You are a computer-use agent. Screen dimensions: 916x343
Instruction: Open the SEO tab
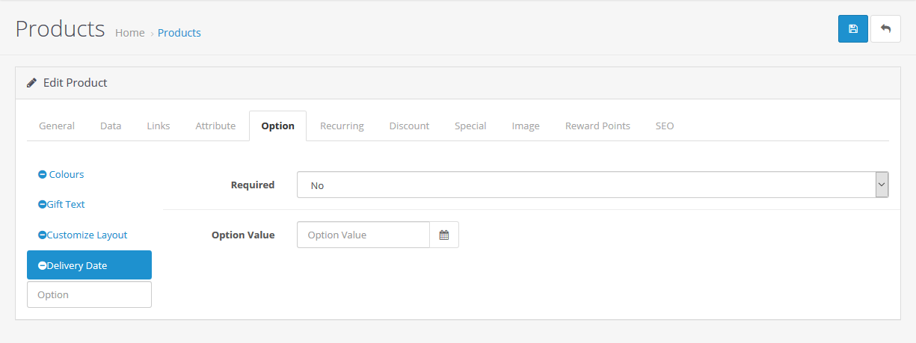[x=665, y=126]
